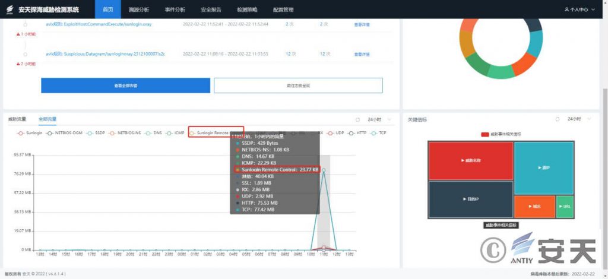Click the orange 域名 treemap block
The image size is (608, 279).
(x=534, y=207)
